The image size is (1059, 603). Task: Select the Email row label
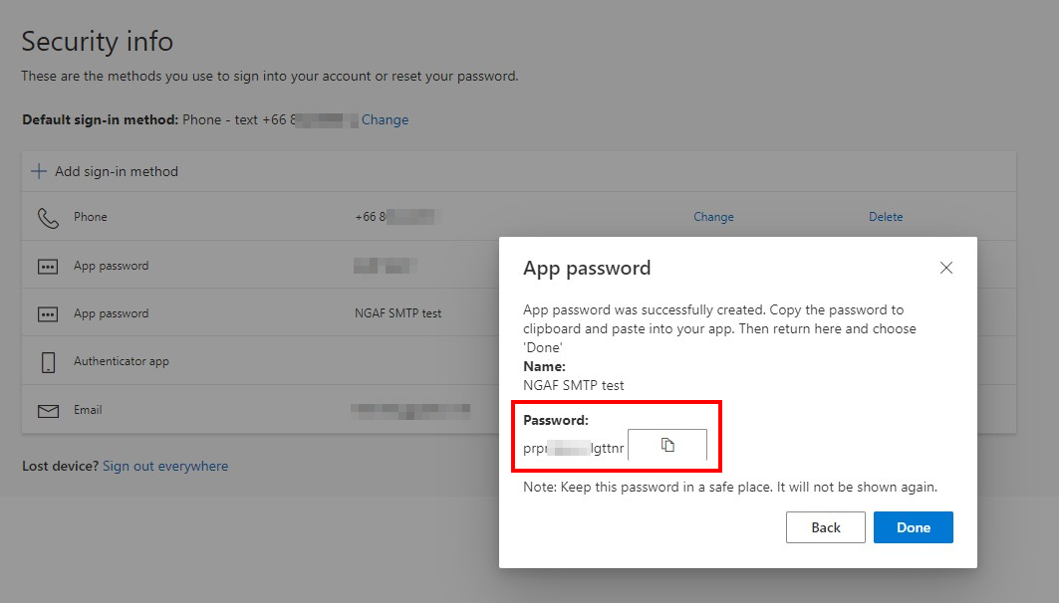click(88, 409)
